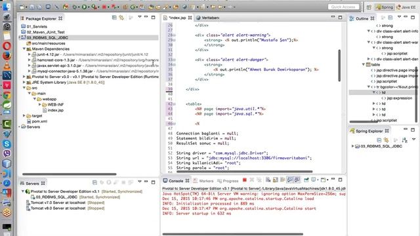Click Collapse All in Outline view
This screenshot has width=420, height=236.
click(390, 18)
